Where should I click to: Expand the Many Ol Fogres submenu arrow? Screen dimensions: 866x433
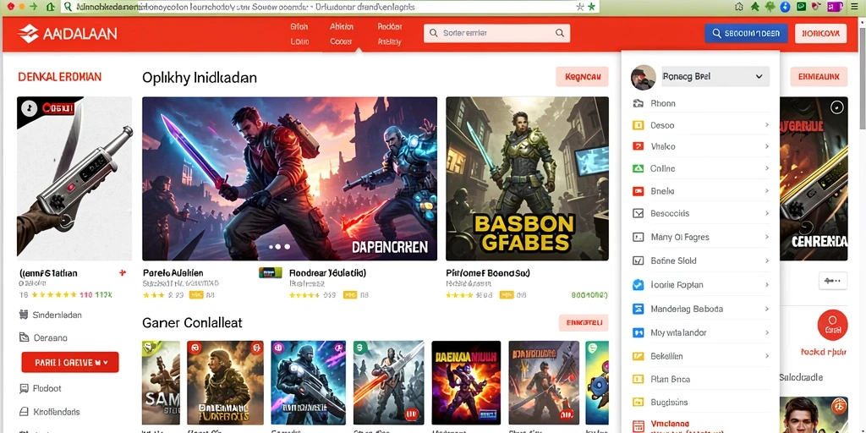point(766,237)
